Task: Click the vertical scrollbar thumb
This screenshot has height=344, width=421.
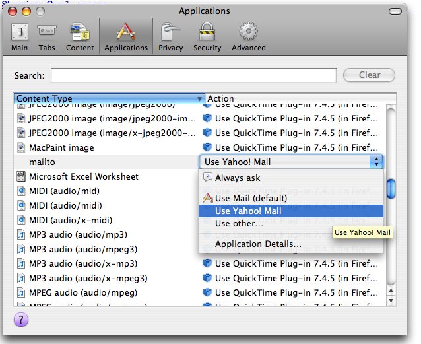Action: point(391,189)
